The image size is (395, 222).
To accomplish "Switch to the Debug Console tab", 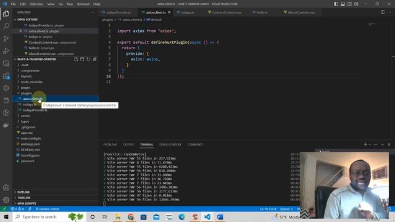I will coord(170,144).
